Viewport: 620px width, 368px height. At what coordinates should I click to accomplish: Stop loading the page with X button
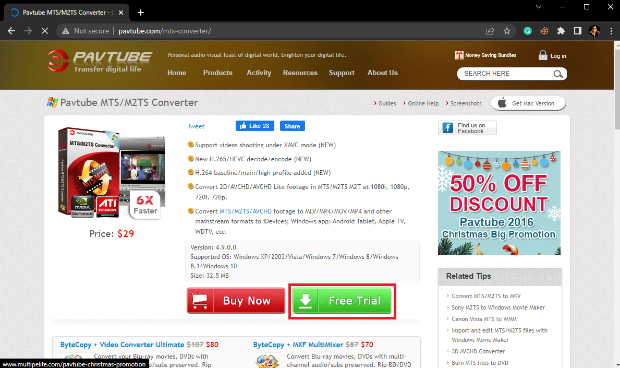[x=45, y=31]
